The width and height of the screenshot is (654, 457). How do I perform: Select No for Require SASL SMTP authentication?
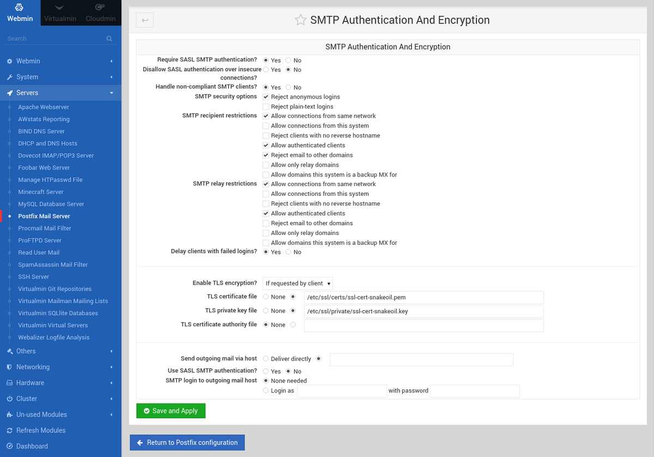288,60
